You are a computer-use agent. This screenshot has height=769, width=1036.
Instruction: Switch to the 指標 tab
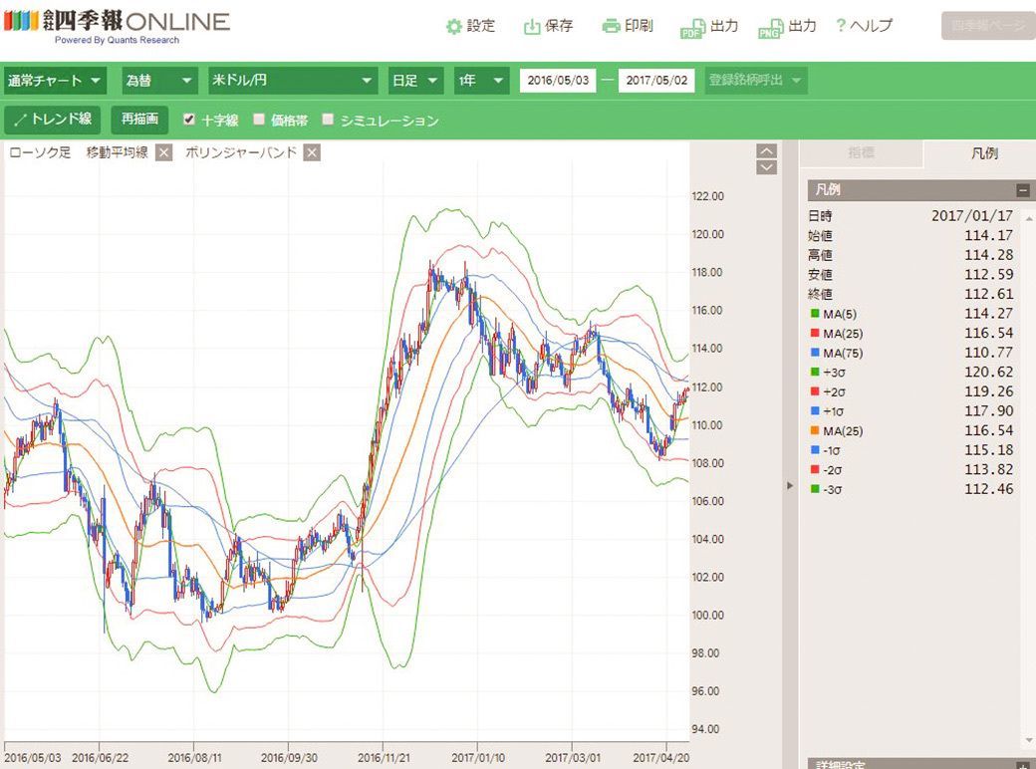[861, 153]
